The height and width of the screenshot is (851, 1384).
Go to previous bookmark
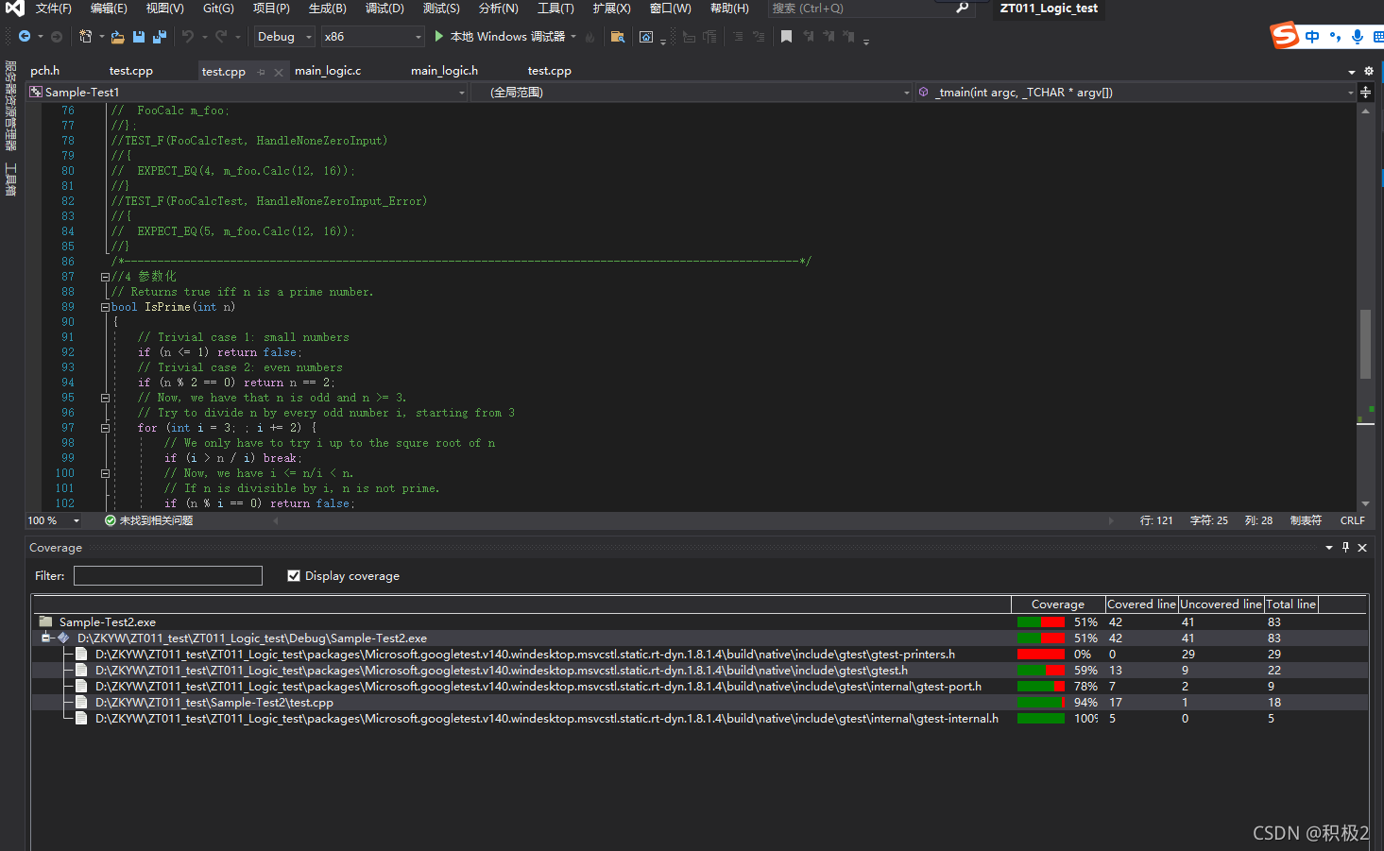[809, 36]
